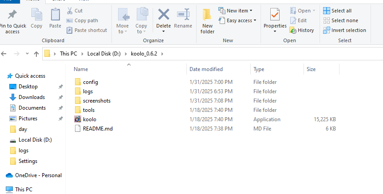
Task: Click Copy path in Clipboard group
Action: pyautogui.click(x=82, y=20)
